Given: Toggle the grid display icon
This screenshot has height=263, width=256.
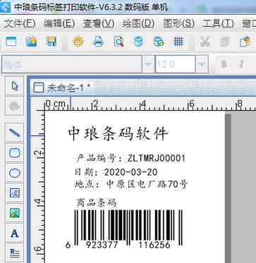Looking at the screenshot, I should click(178, 42).
